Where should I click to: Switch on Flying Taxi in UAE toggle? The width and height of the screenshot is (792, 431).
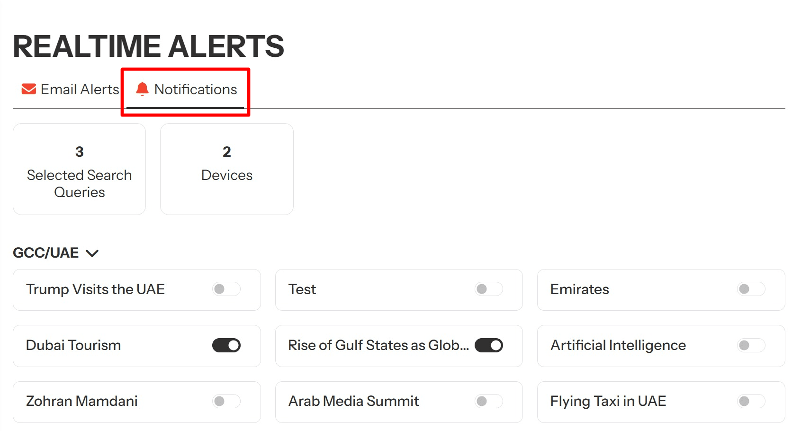pos(751,401)
